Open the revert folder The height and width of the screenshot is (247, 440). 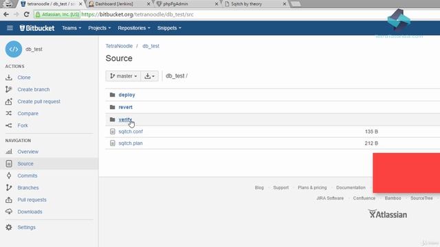(x=125, y=107)
